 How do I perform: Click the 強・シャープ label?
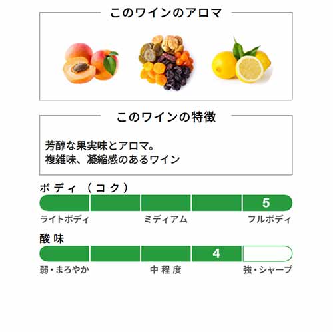tap(268, 270)
